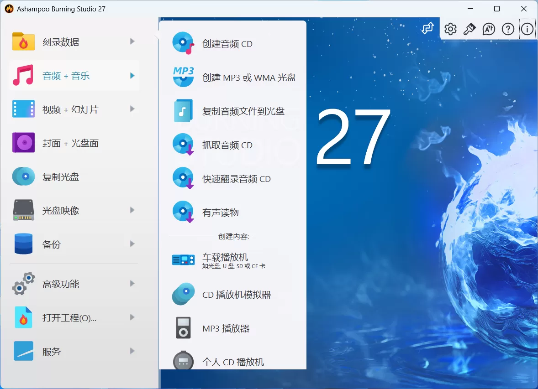This screenshot has height=389, width=538.
Task: Click the 车载播放机 car stereo icon
Action: coord(183,259)
